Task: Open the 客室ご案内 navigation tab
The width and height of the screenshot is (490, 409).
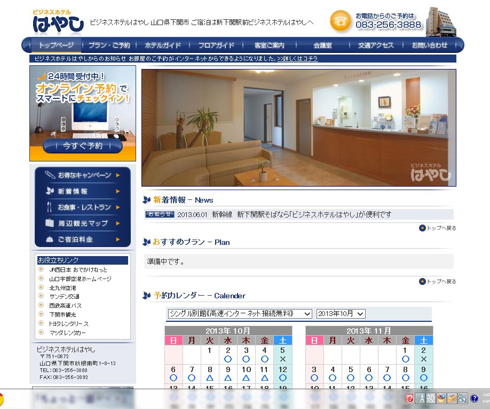Action: (270, 45)
